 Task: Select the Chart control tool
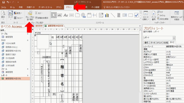pos(107,15)
